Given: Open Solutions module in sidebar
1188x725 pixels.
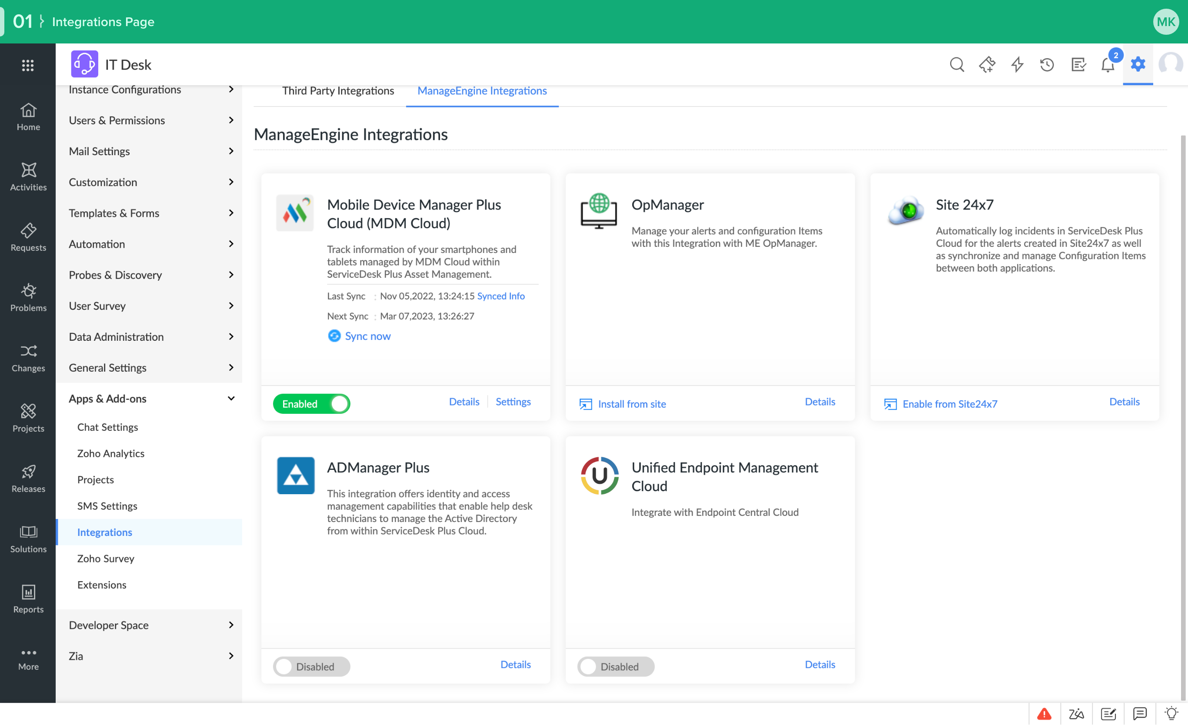Looking at the screenshot, I should tap(28, 539).
